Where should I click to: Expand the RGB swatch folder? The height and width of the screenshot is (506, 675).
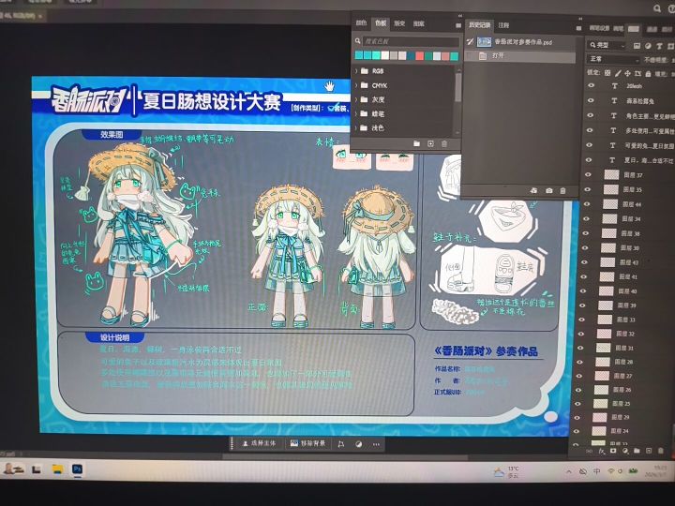point(356,70)
